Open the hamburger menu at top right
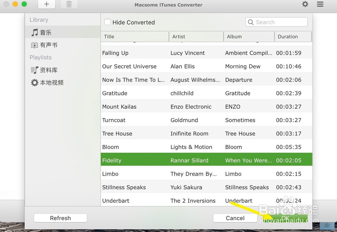 [x=320, y=4]
